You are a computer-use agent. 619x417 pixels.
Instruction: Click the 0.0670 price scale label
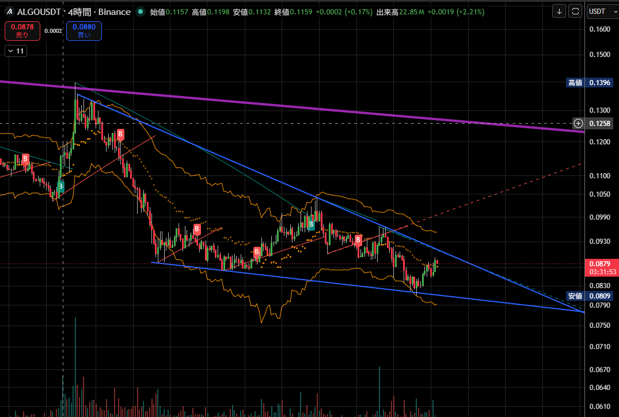tap(599, 370)
